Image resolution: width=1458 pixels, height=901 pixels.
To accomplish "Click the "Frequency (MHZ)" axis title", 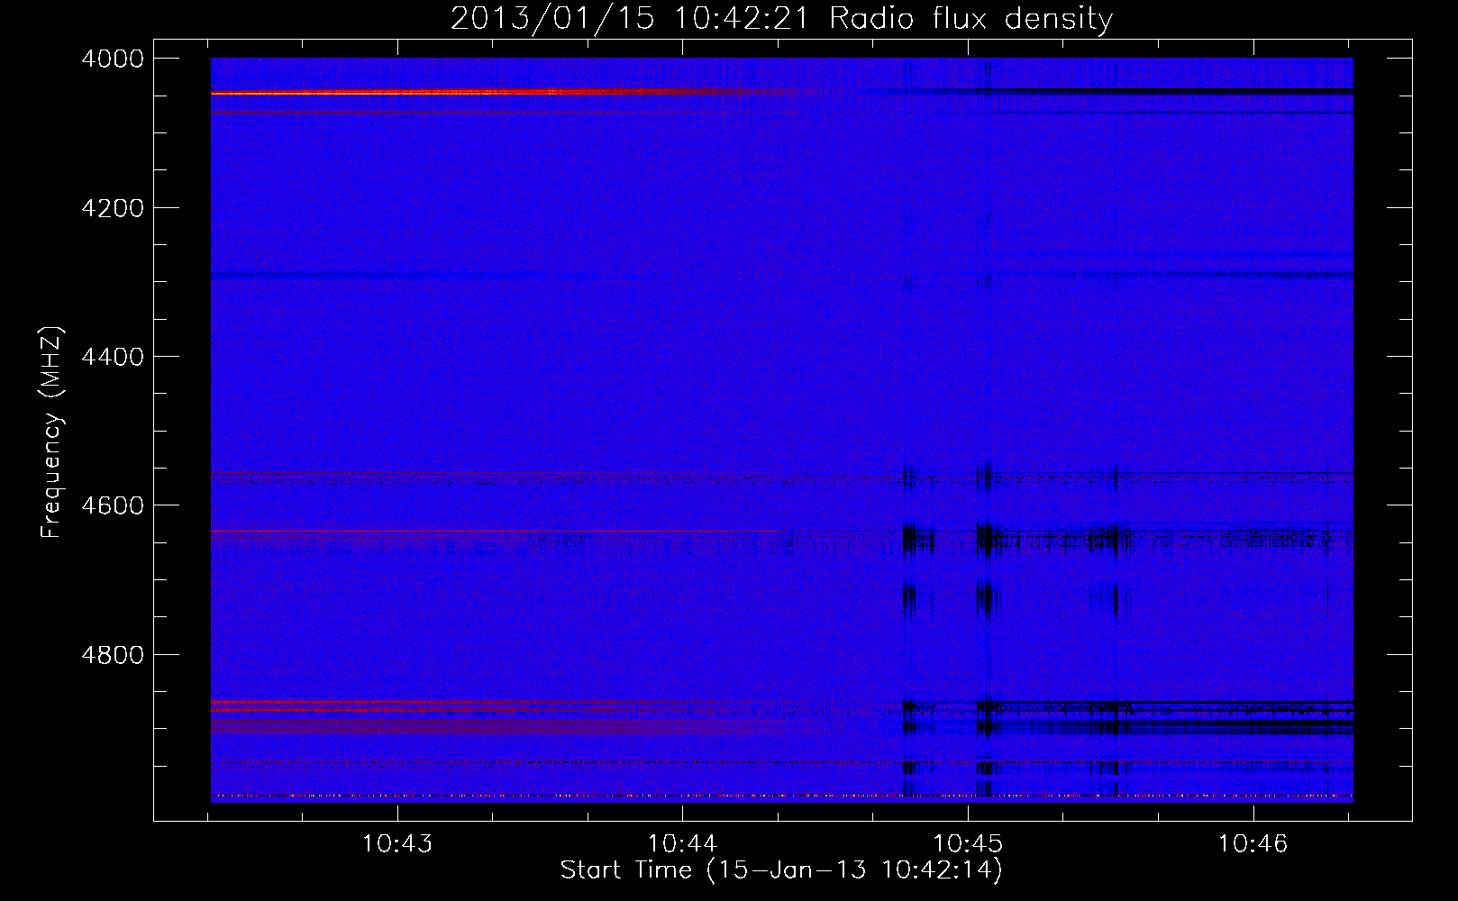I will click(52, 431).
